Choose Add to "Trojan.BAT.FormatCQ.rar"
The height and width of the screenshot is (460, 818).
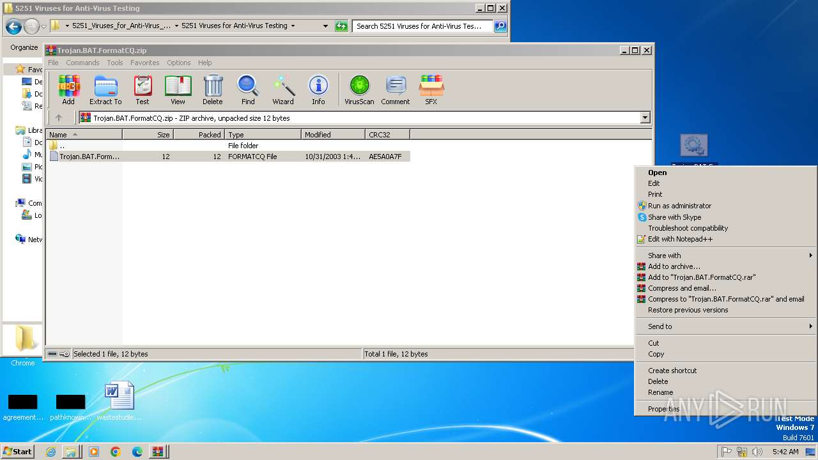[726, 277]
